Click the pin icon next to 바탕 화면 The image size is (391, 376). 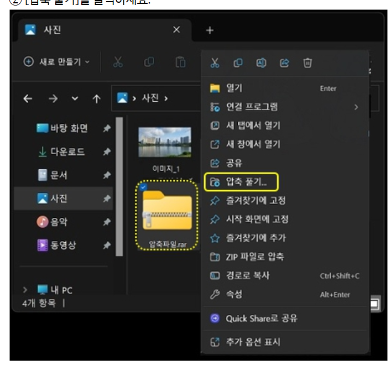click(x=107, y=128)
